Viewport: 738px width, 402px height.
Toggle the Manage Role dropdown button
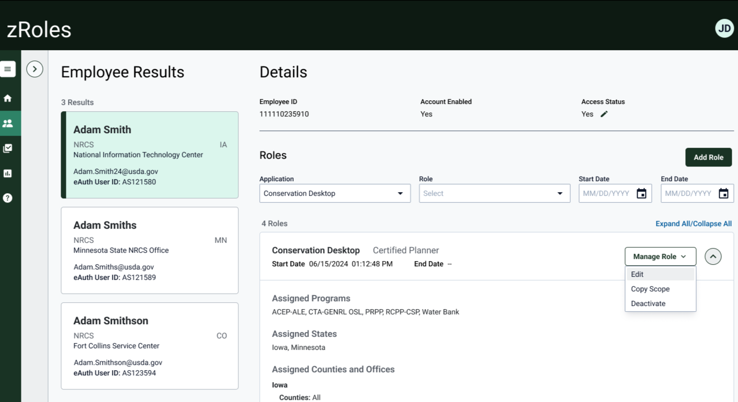pyautogui.click(x=660, y=256)
